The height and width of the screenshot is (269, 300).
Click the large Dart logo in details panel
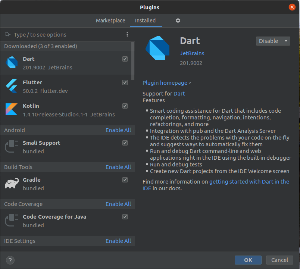click(158, 48)
